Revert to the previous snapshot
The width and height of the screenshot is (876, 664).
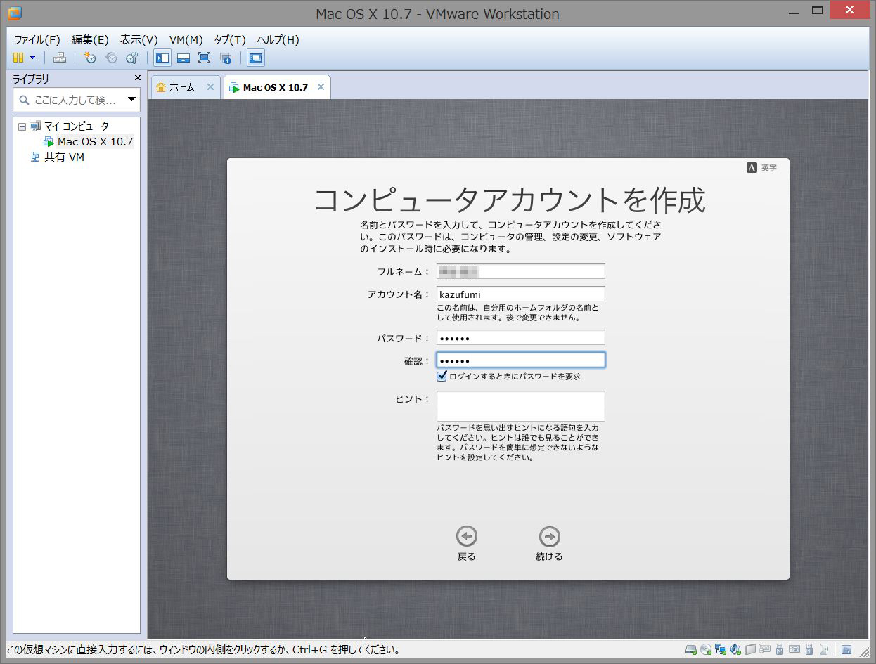click(x=111, y=58)
